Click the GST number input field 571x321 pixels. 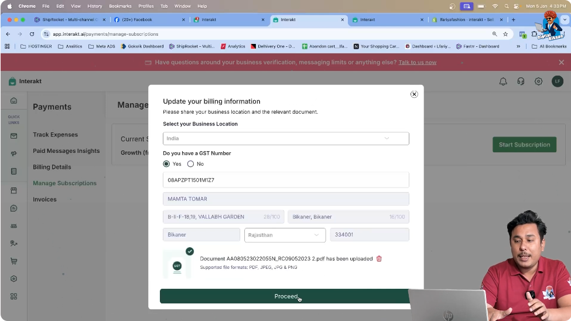tap(286, 180)
